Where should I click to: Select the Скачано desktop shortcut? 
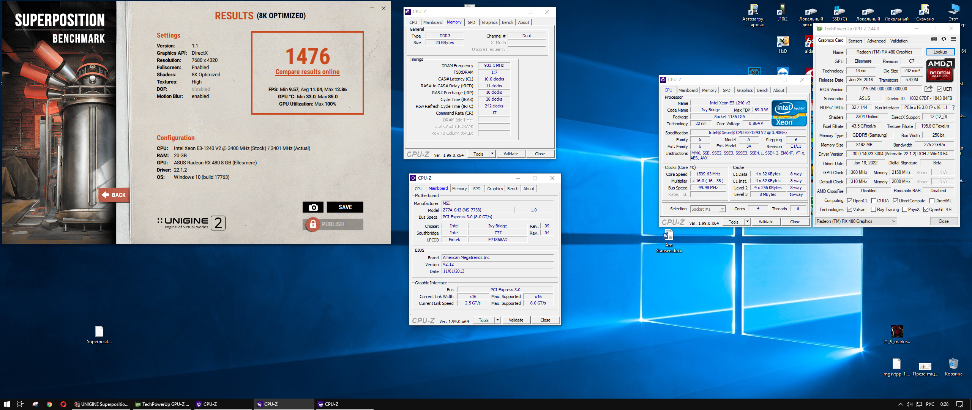click(925, 12)
